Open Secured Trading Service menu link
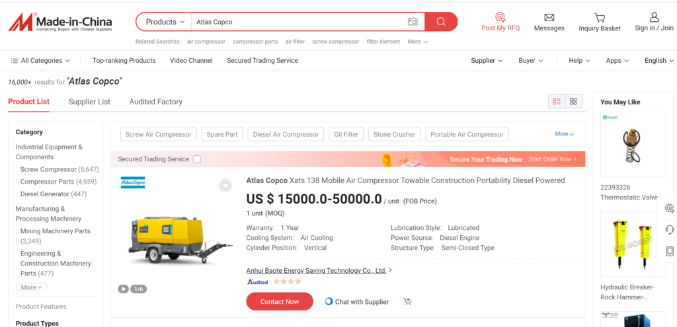Viewport: 677px width, 327px height. (x=262, y=61)
